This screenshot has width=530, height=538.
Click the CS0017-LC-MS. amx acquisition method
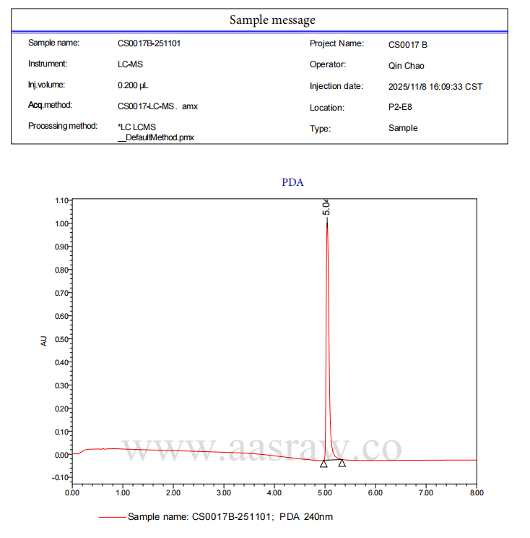point(157,106)
